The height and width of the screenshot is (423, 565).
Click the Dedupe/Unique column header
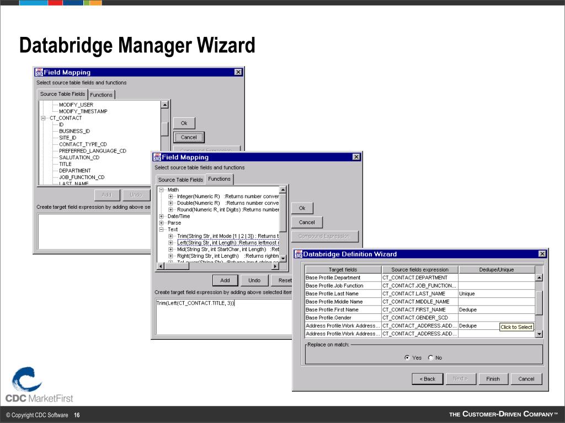497,269
